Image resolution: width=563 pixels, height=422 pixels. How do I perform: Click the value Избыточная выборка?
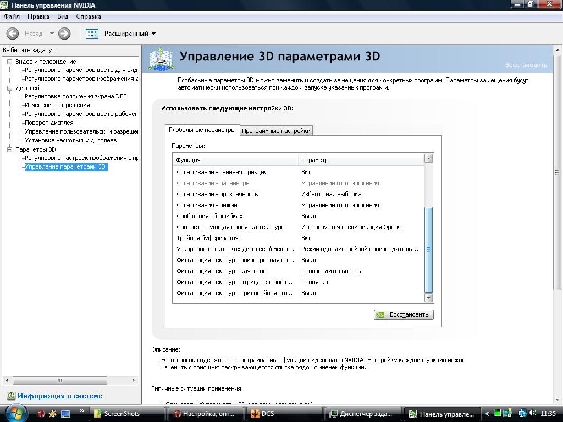coord(332,194)
